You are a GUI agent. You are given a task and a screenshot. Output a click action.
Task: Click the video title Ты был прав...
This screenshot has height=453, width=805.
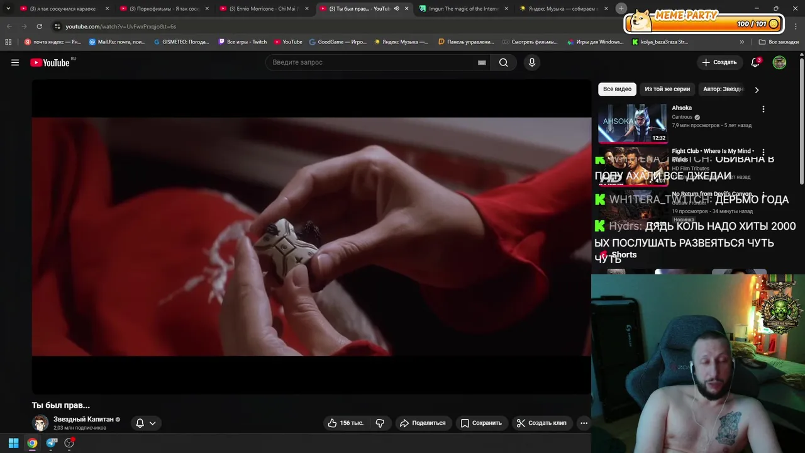[61, 405]
